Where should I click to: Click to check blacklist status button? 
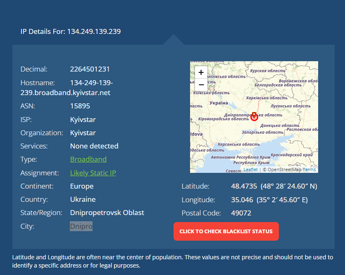click(x=226, y=232)
